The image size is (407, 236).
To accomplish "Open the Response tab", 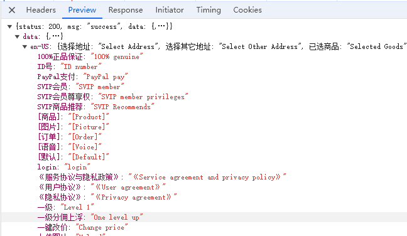I will pos(126,10).
